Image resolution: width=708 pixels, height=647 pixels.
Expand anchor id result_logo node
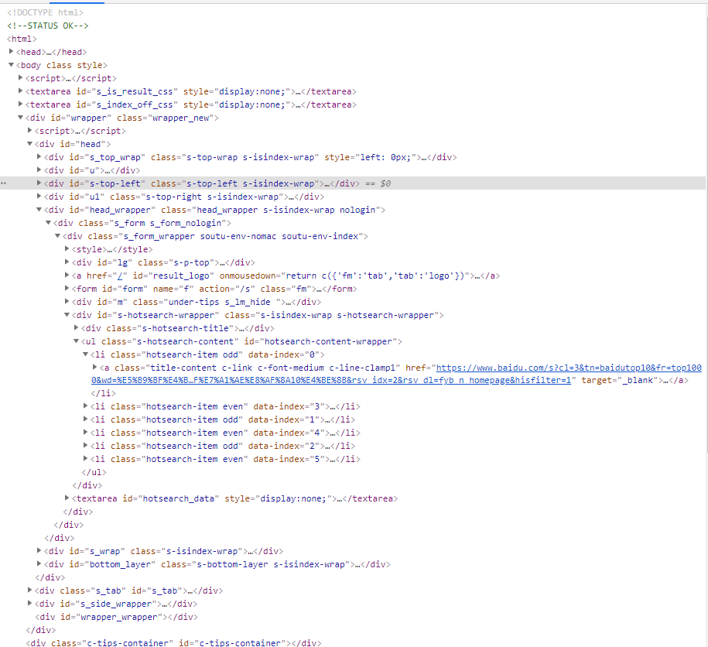67,275
